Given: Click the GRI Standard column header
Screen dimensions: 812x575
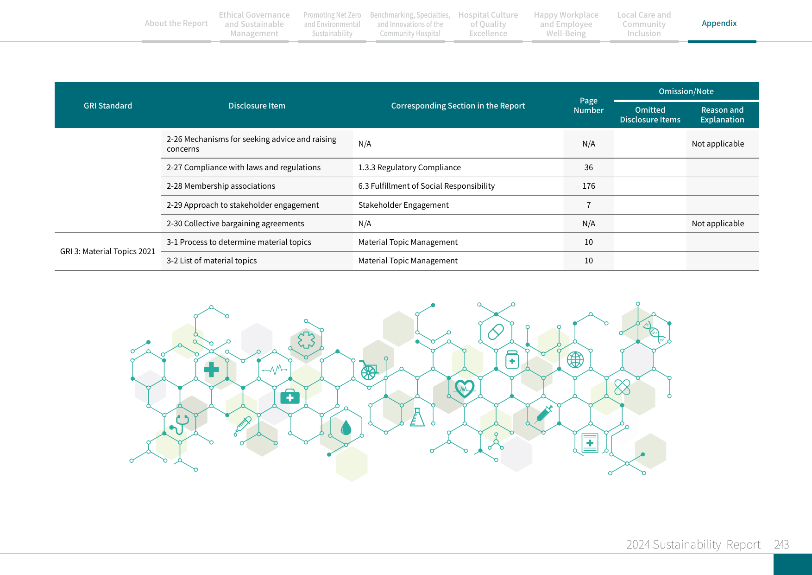Looking at the screenshot, I should (108, 106).
